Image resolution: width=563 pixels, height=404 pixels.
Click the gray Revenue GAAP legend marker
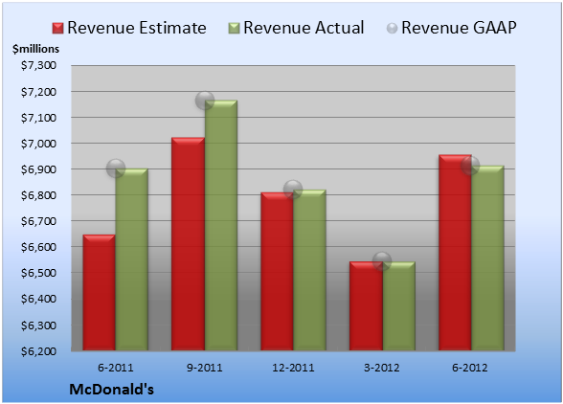tap(393, 29)
